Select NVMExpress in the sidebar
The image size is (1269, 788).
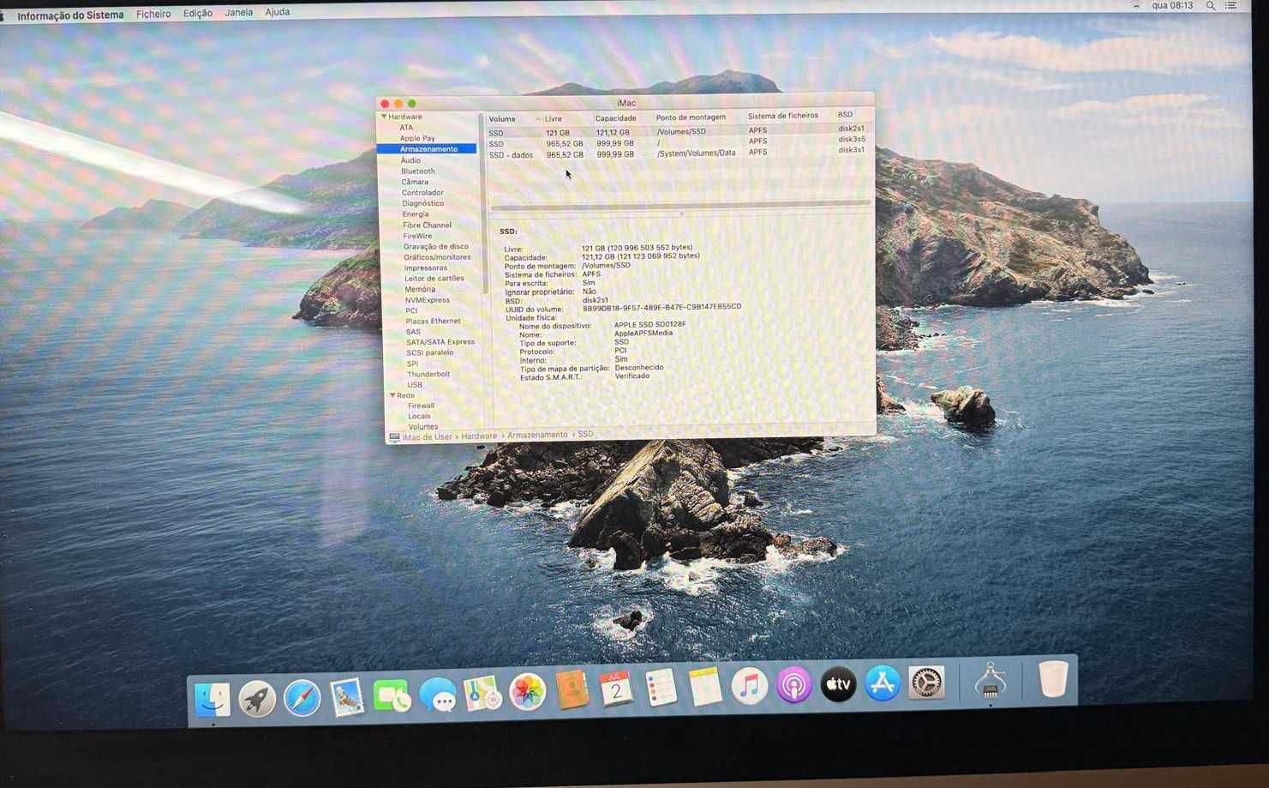[x=428, y=300]
